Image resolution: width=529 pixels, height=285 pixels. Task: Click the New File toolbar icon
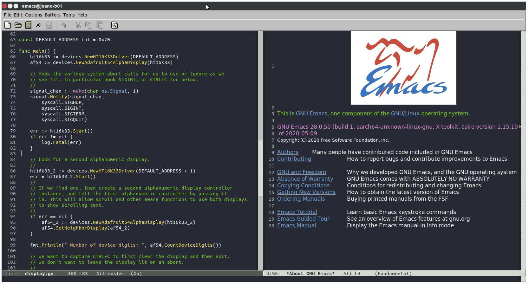pyautogui.click(x=8, y=25)
